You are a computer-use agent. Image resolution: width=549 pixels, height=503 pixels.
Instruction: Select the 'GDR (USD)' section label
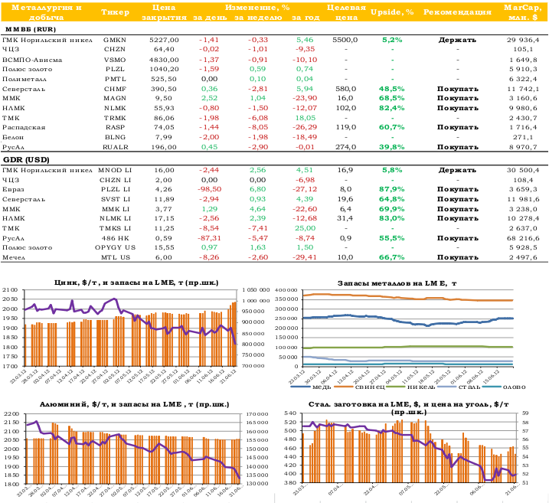click(26, 160)
